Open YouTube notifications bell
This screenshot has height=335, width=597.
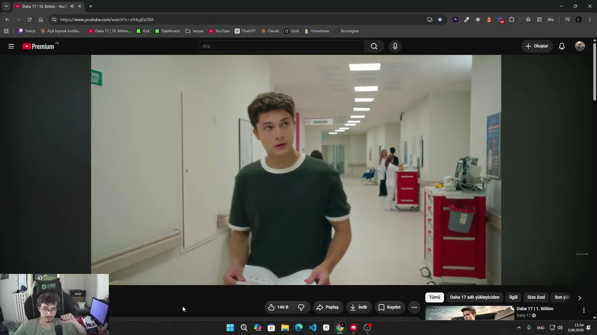562,46
